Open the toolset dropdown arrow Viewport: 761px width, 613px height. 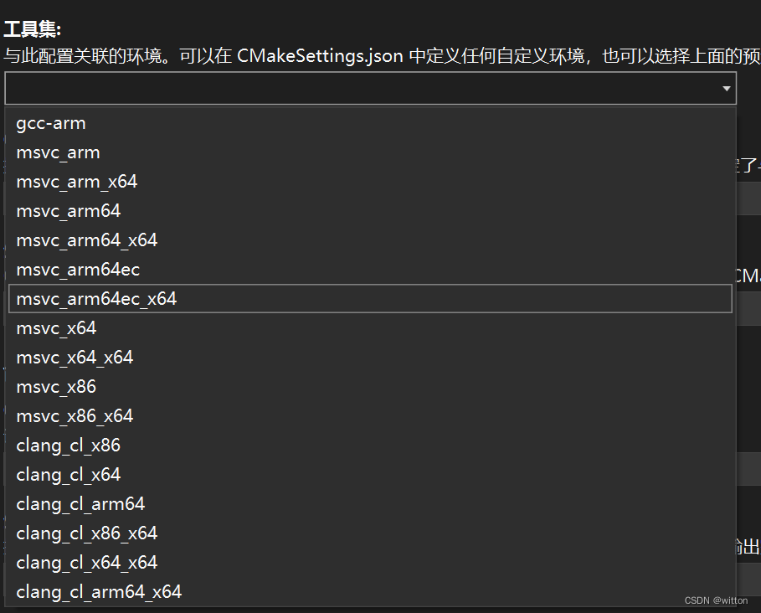point(726,88)
